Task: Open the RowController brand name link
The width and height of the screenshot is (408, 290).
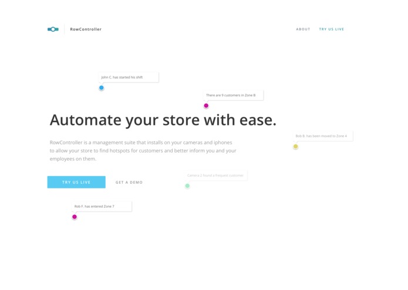Action: (86, 29)
